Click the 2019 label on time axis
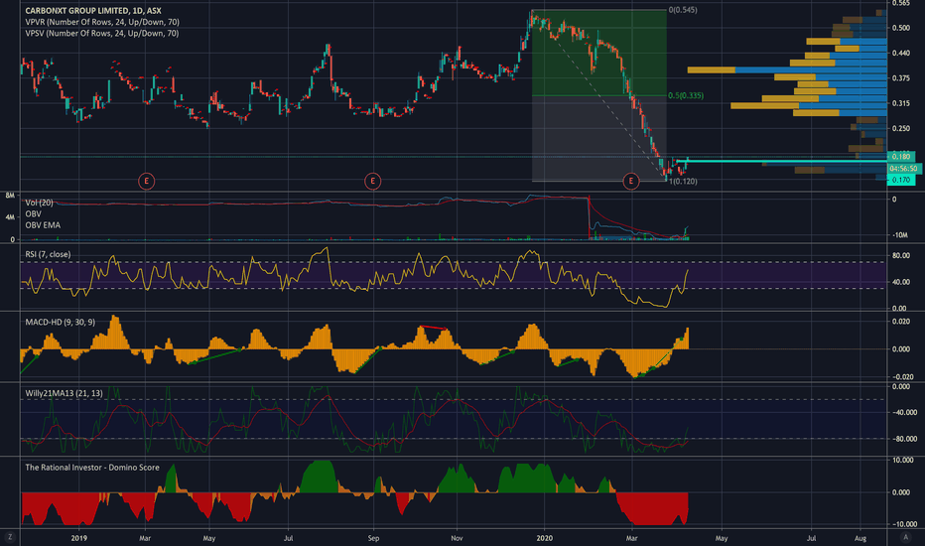 pyautogui.click(x=79, y=538)
